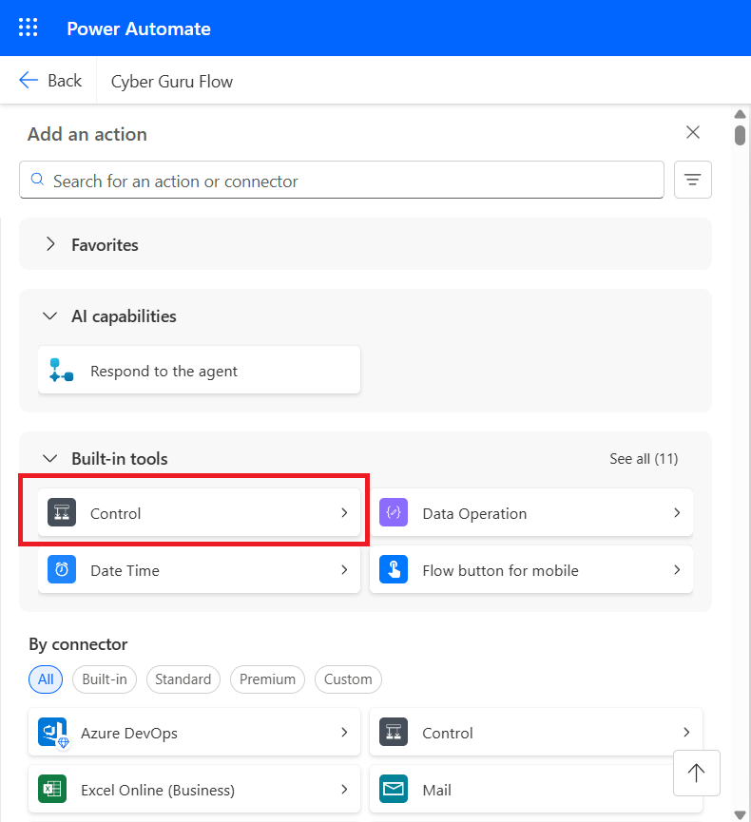This screenshot has height=822, width=751.
Task: Click the Azure DevOps connector icon
Action: (x=53, y=733)
